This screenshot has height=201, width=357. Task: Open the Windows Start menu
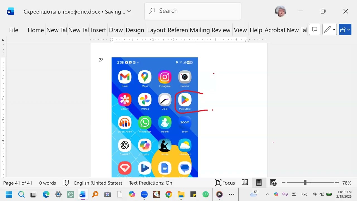9,194
